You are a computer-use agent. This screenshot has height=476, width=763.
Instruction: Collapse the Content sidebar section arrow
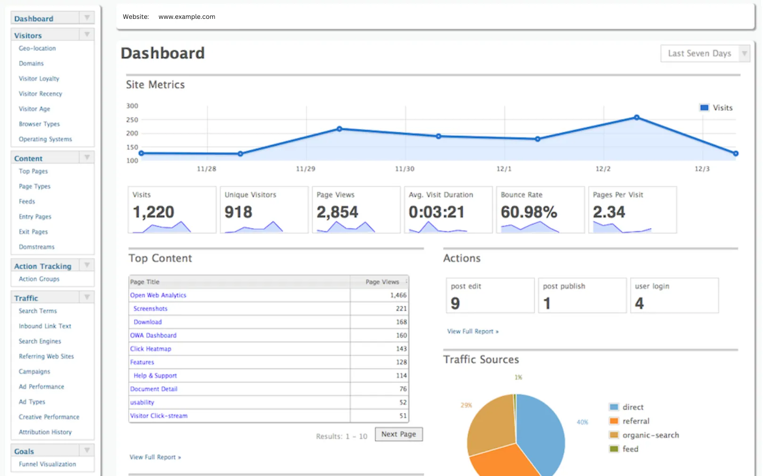(87, 157)
